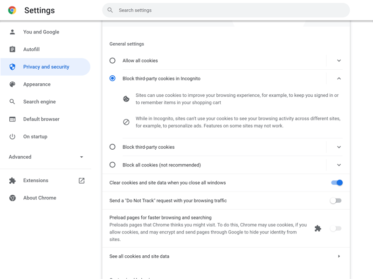Screen dimensions: 373x279
Task: Click the Search settings input field
Action: 228,10
